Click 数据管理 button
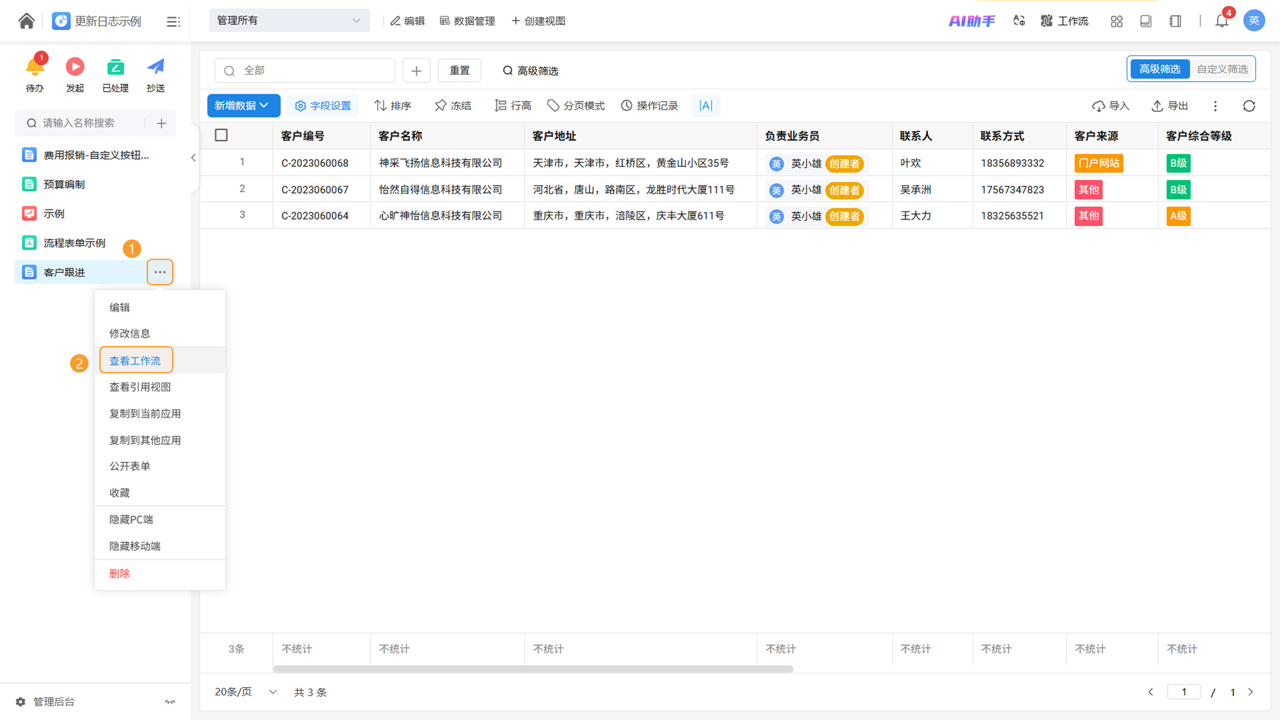 pos(468,21)
